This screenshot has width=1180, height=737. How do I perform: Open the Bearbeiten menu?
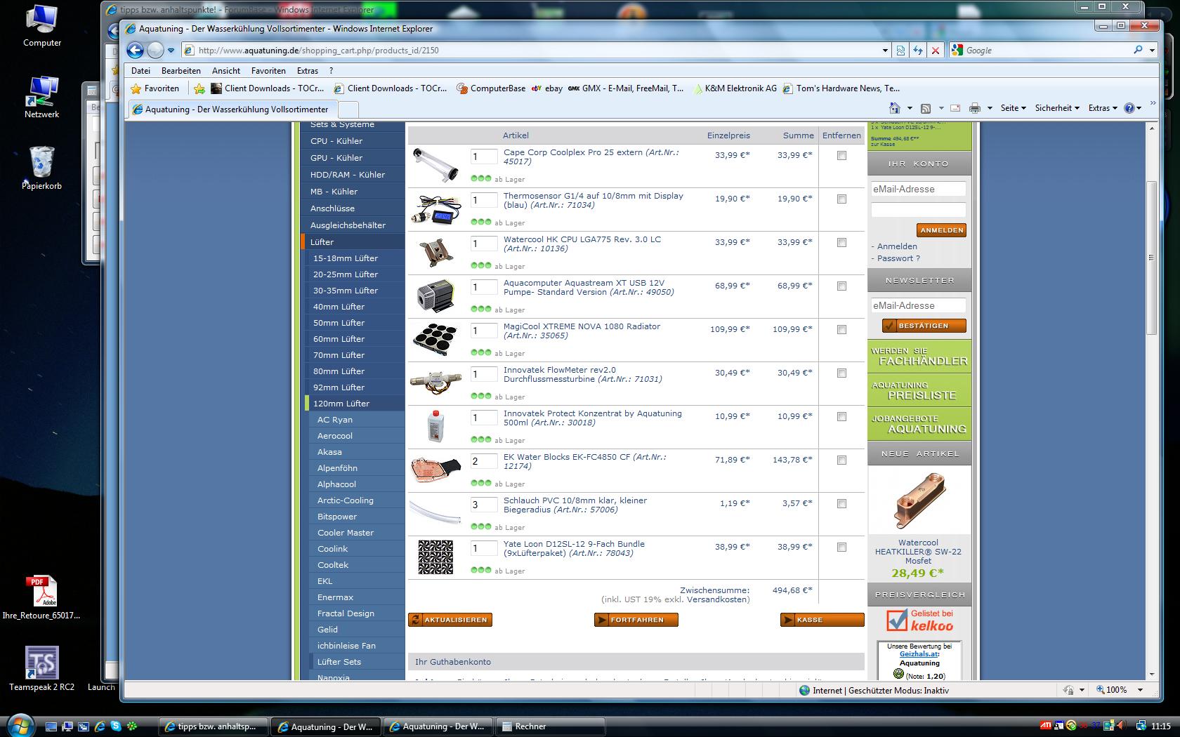click(x=181, y=71)
